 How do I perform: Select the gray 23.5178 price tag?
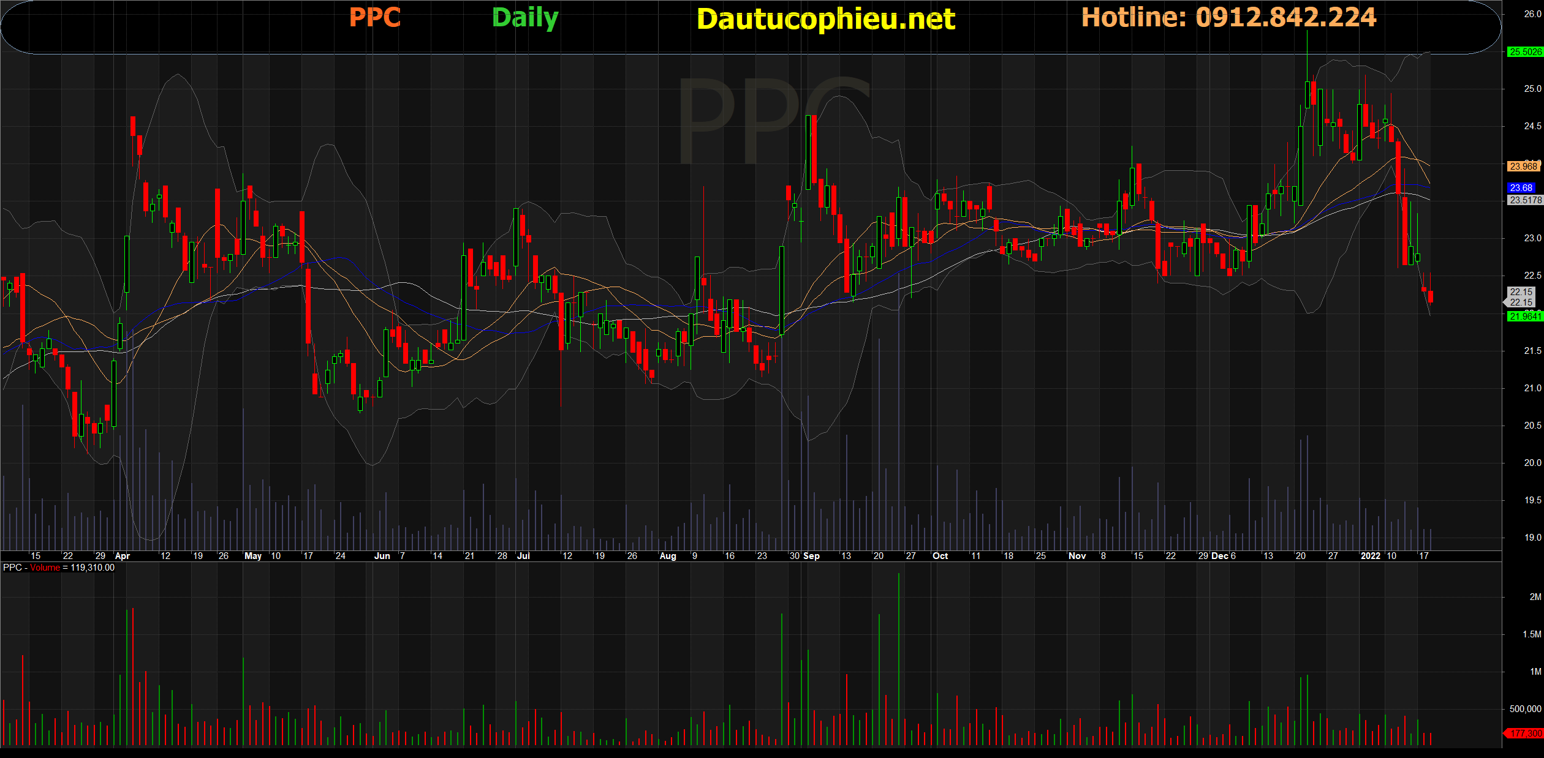[x=1524, y=200]
